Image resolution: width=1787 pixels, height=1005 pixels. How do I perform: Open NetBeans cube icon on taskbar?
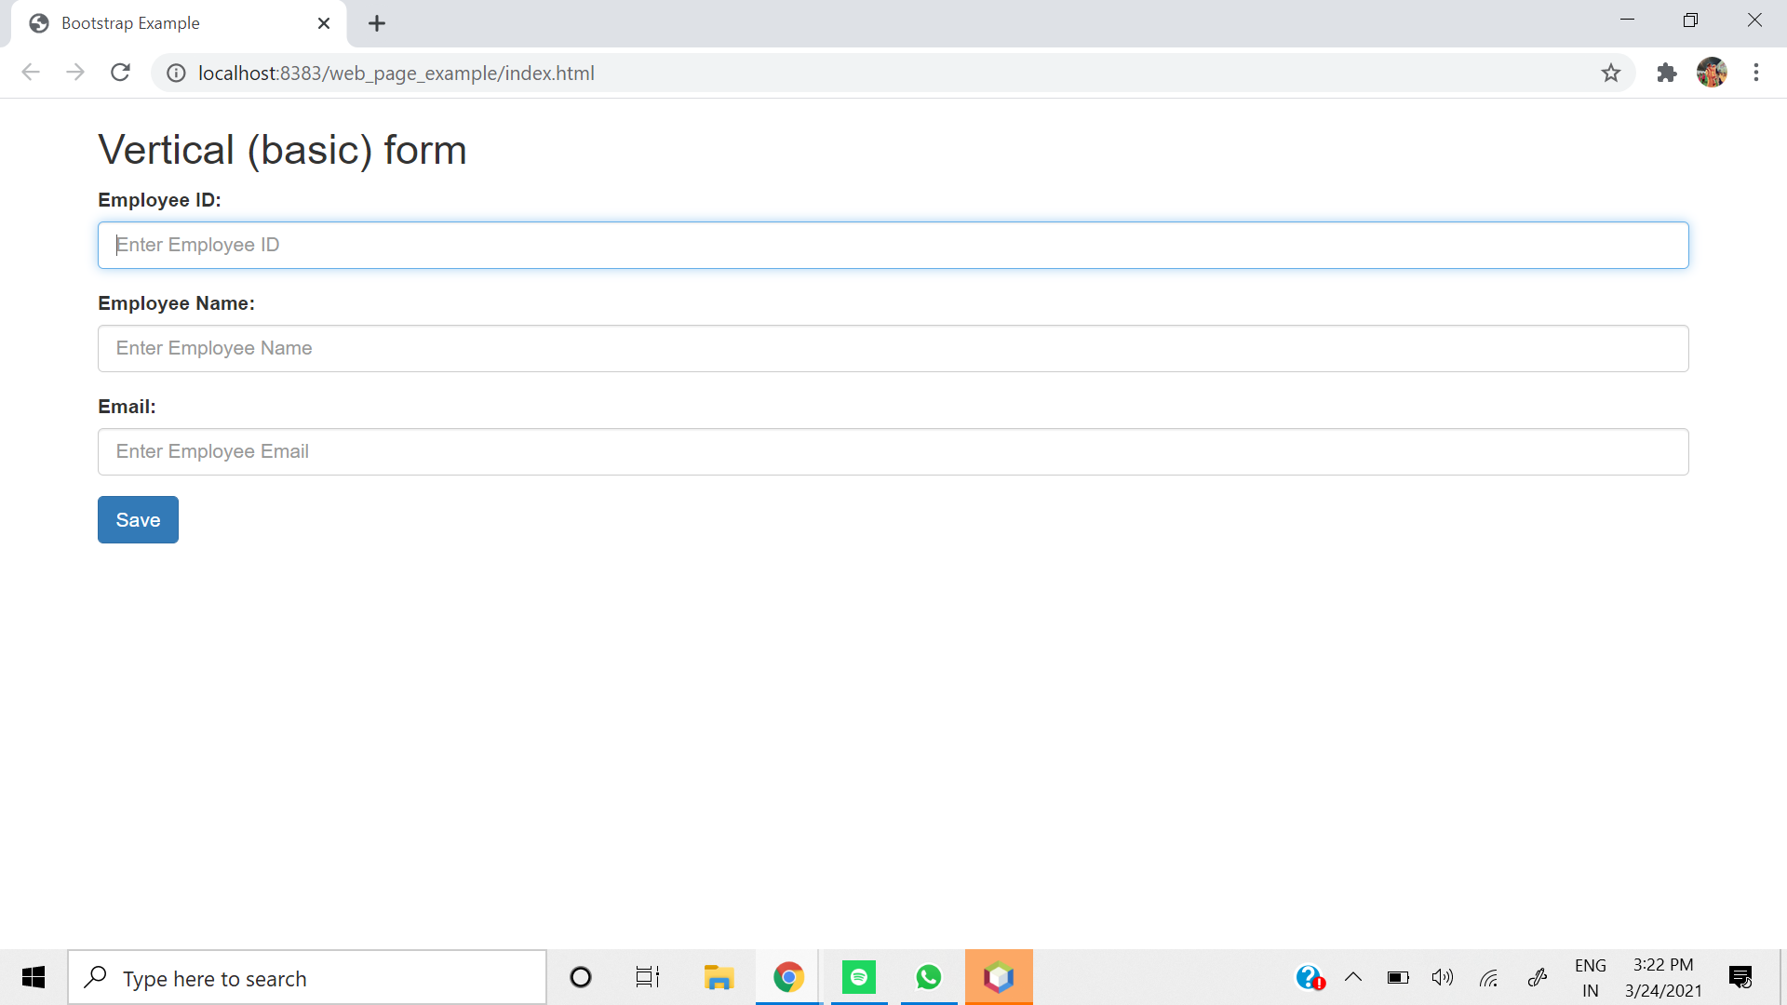999,977
